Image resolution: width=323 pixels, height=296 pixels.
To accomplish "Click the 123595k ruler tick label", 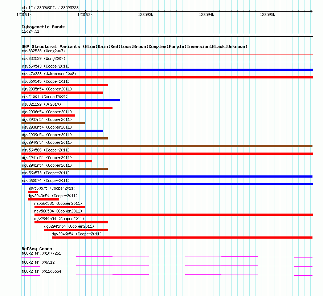I will [267, 15].
